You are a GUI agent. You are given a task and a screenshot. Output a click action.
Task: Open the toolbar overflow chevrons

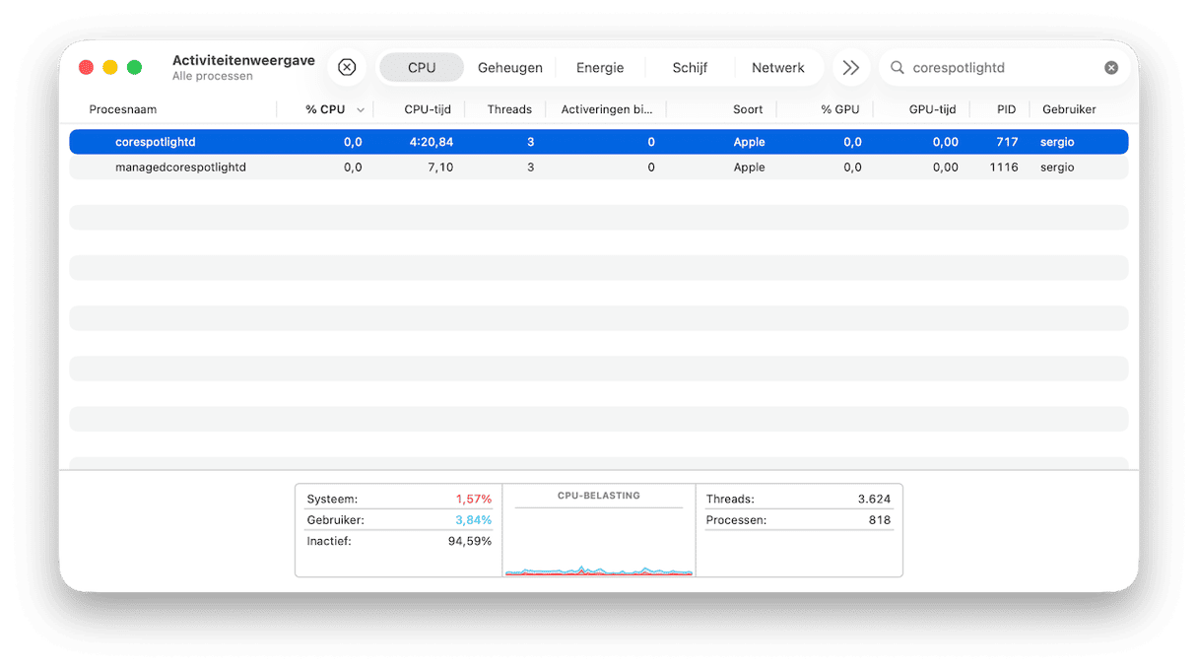[x=851, y=67]
